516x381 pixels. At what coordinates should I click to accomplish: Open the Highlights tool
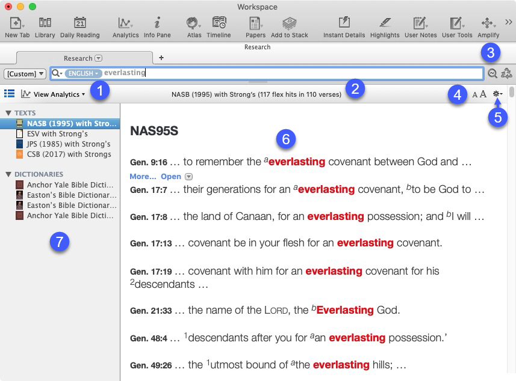[385, 24]
